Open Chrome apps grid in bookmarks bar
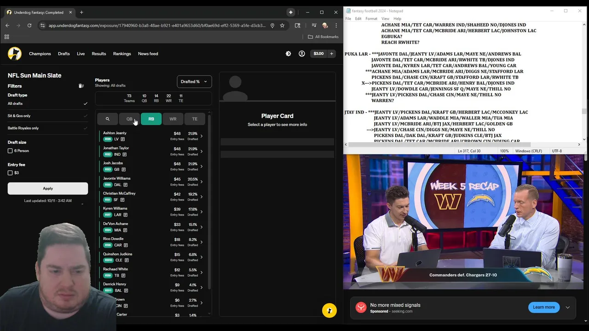 6,37
